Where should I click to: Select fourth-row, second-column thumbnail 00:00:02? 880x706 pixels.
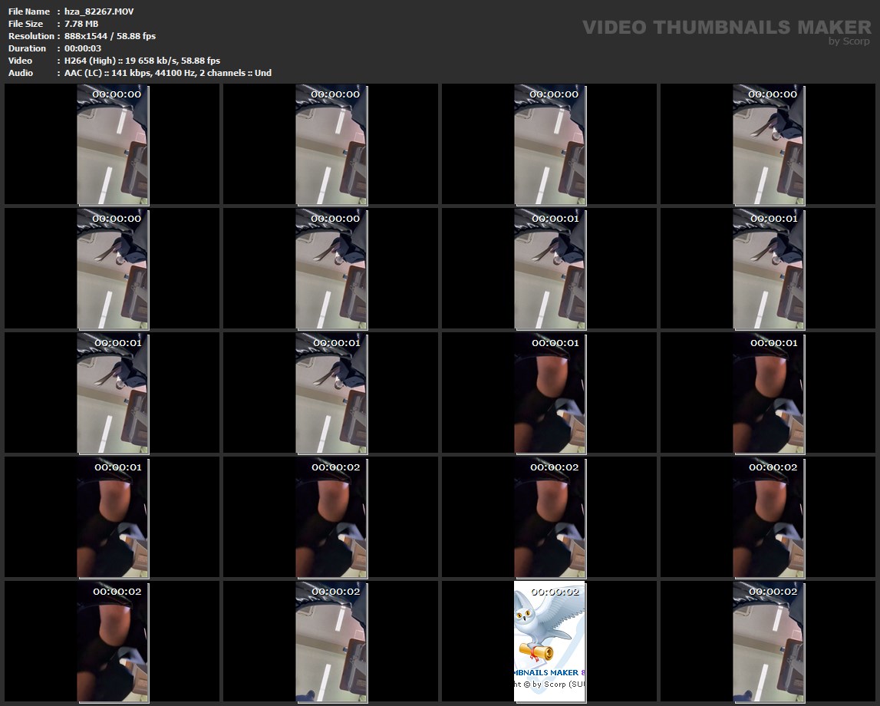pos(331,517)
